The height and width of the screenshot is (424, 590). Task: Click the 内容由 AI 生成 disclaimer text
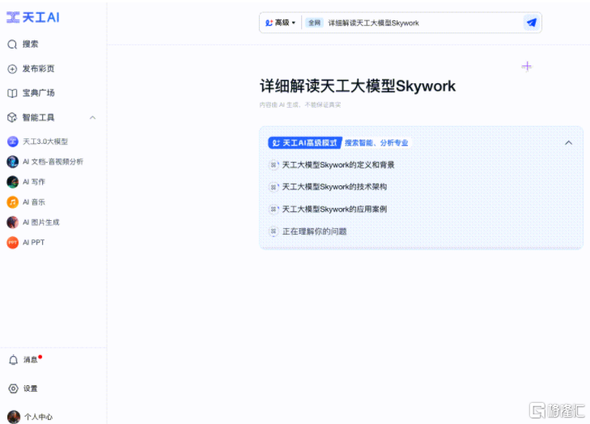tap(300, 105)
